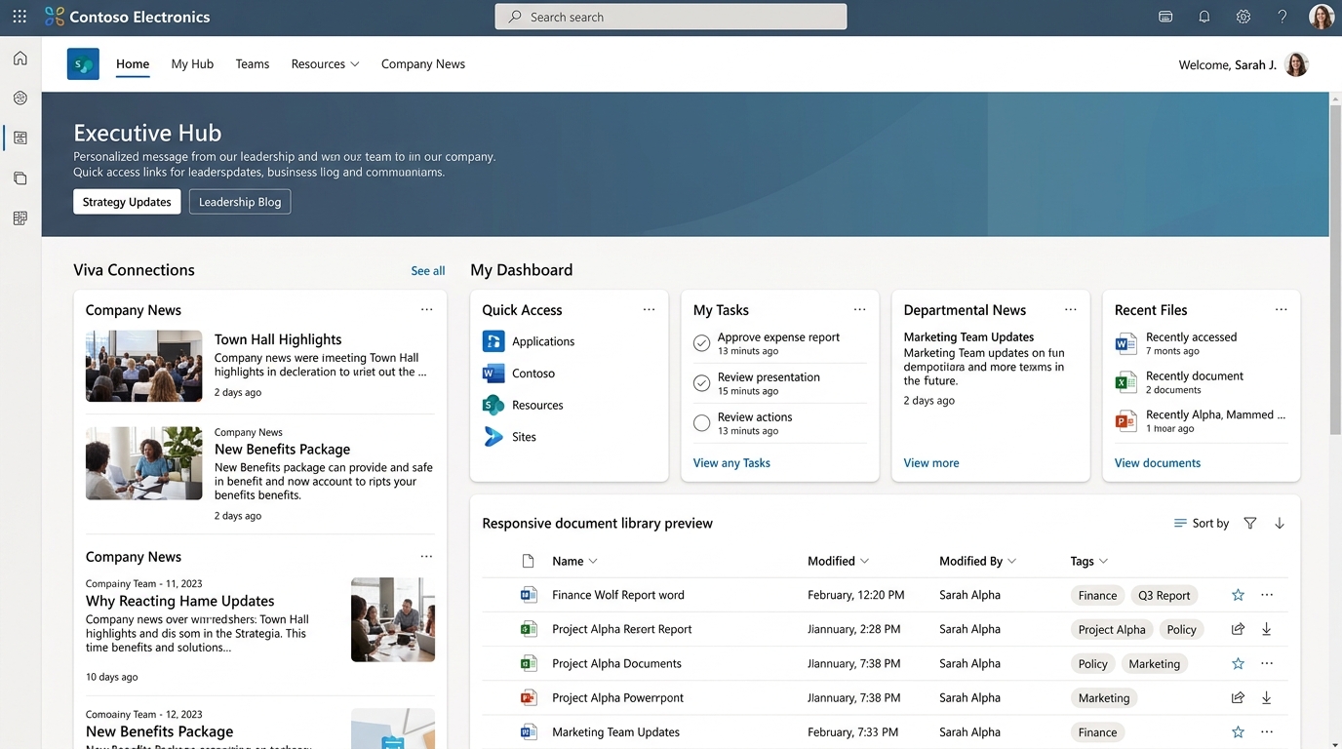Open the Leadership Blog button

240,202
